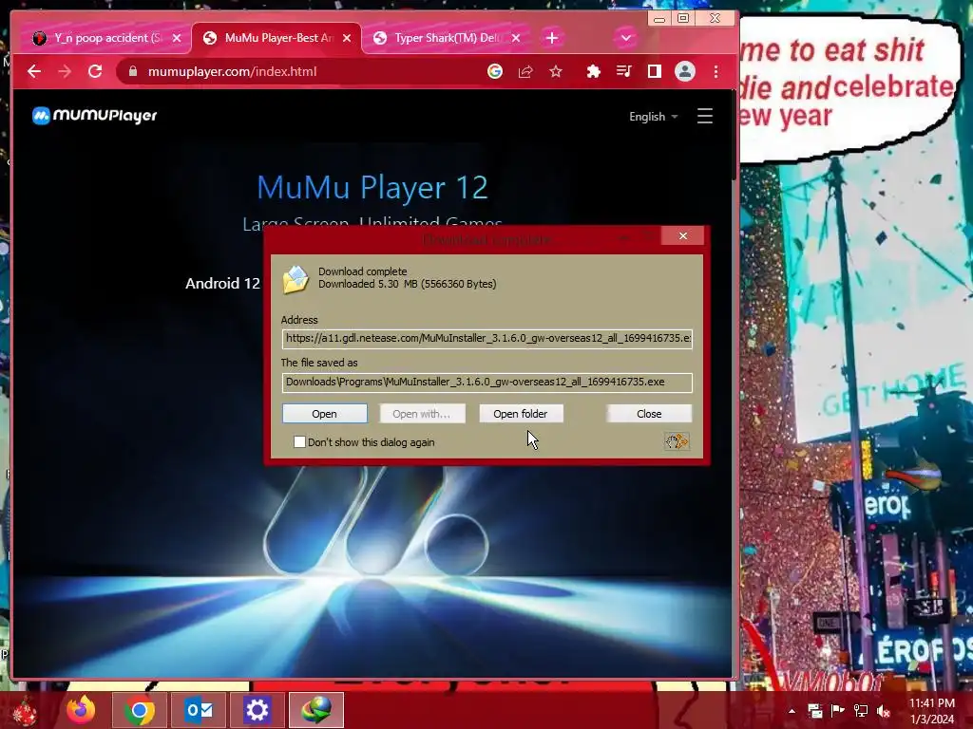Screen dimensions: 973x729
Task: Click the Chrome taskbar icon
Action: (140, 710)
